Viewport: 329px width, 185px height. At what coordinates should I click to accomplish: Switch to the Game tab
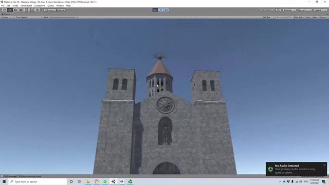[6, 14]
